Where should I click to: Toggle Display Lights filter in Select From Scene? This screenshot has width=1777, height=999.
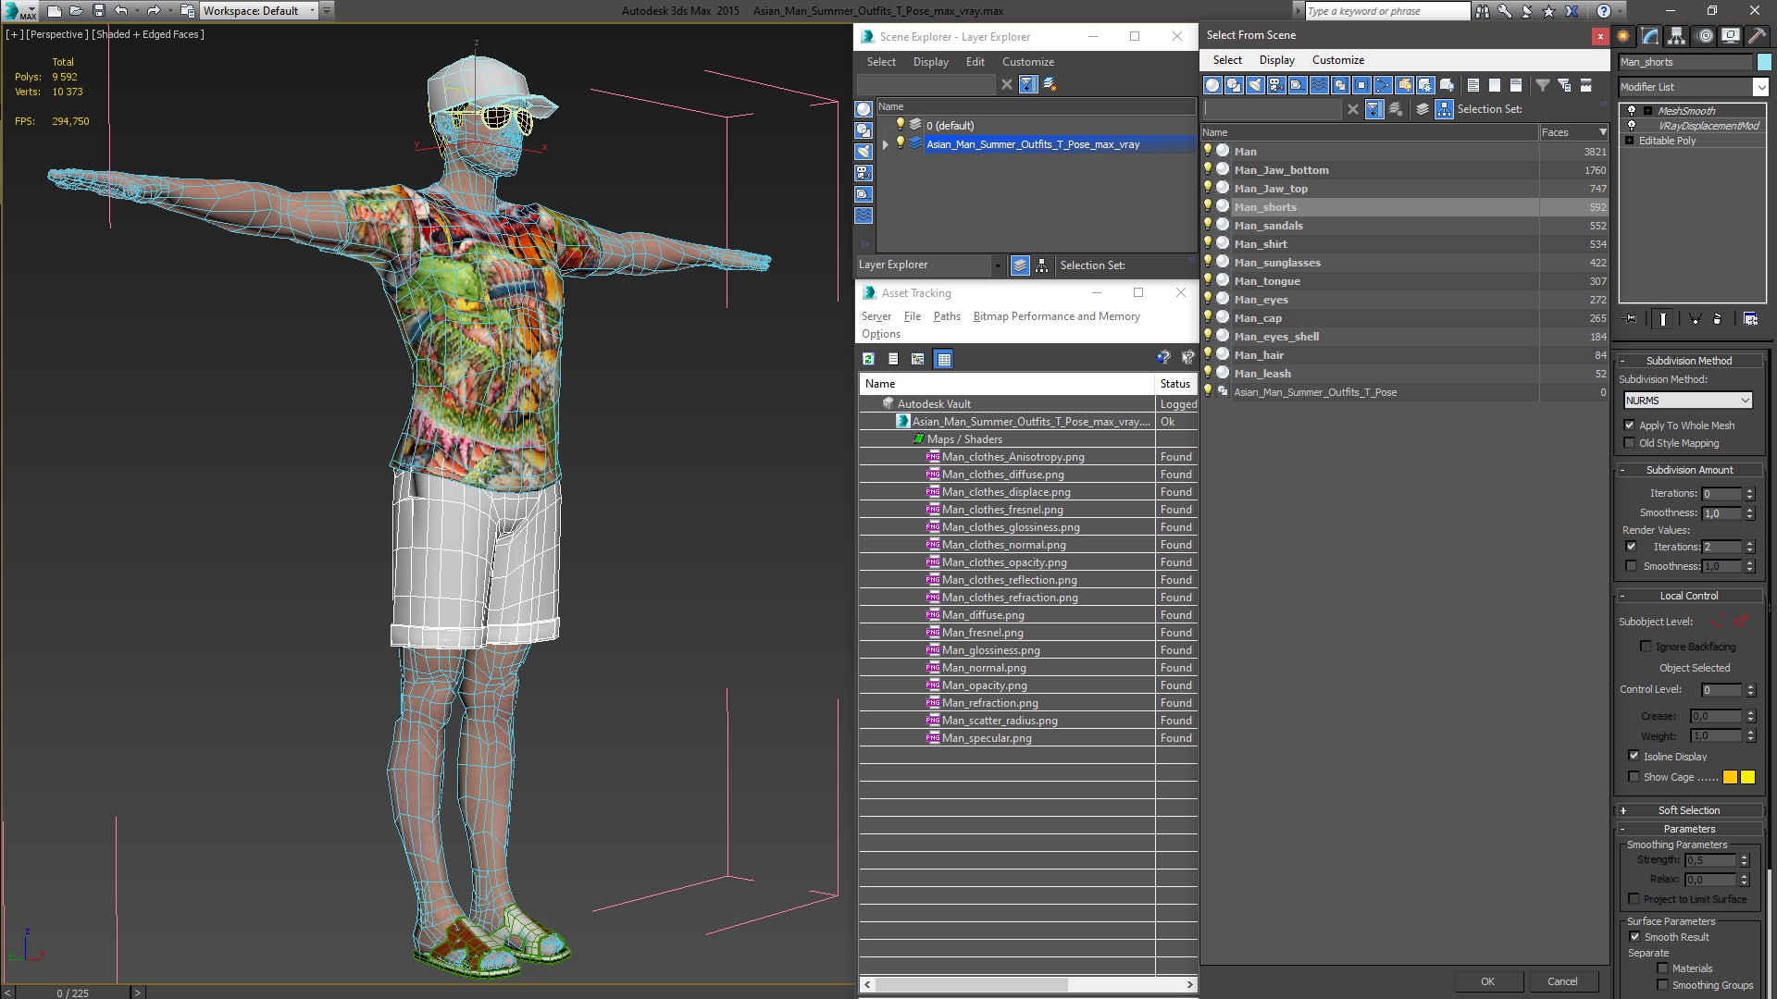click(1255, 85)
